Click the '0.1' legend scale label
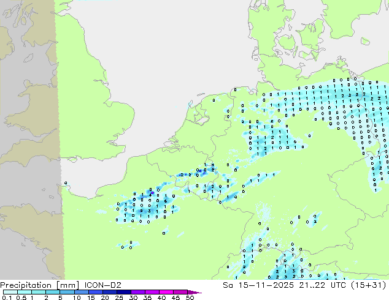Image resolution: width=389 pixels, height=300 pixels. tap(7, 298)
